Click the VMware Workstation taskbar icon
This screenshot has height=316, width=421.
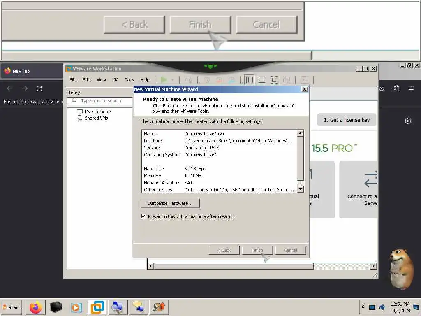(x=97, y=307)
